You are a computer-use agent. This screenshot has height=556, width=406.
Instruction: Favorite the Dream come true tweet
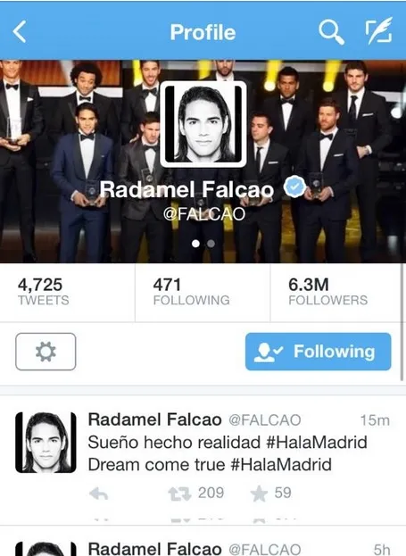pos(259,494)
